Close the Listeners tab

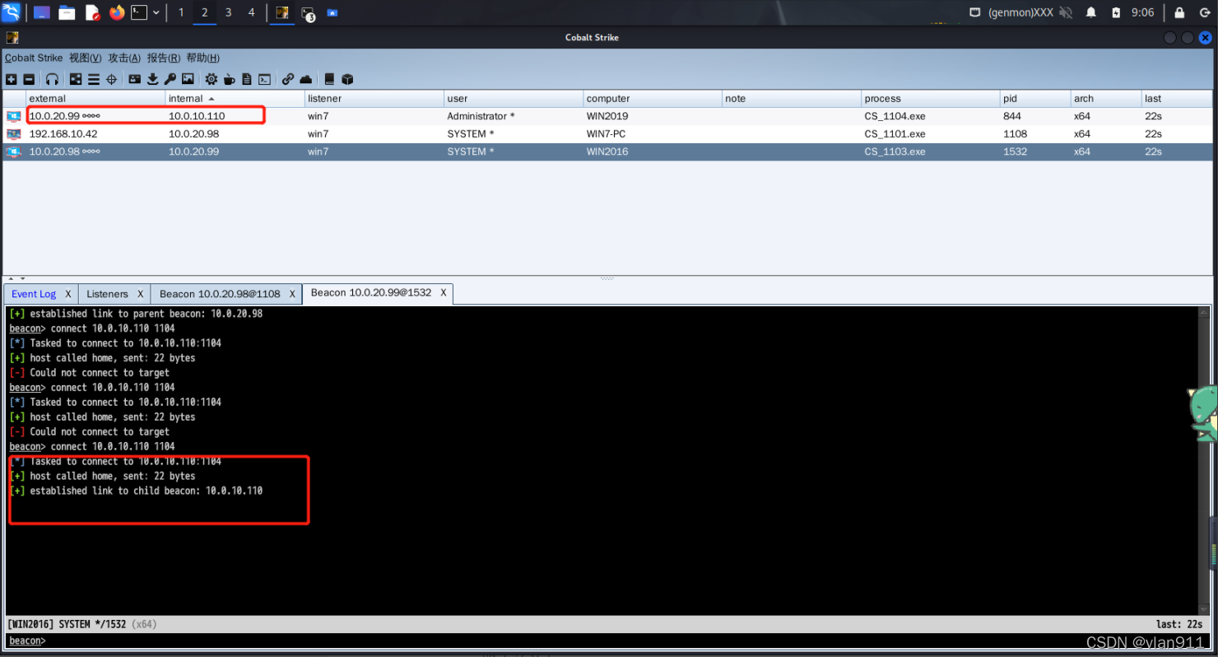pyautogui.click(x=141, y=294)
